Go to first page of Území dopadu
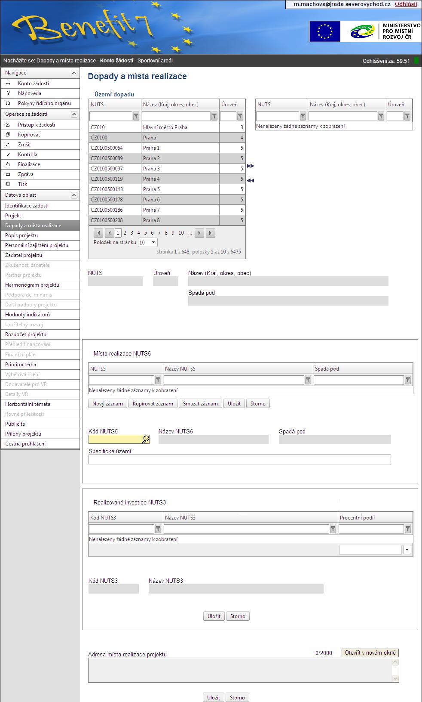Image resolution: width=422 pixels, height=702 pixels. [x=98, y=233]
